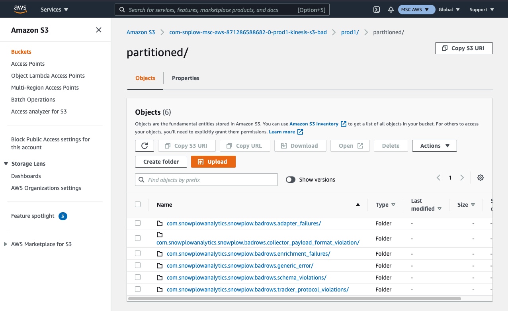Open Access Points in sidebar

28,64
